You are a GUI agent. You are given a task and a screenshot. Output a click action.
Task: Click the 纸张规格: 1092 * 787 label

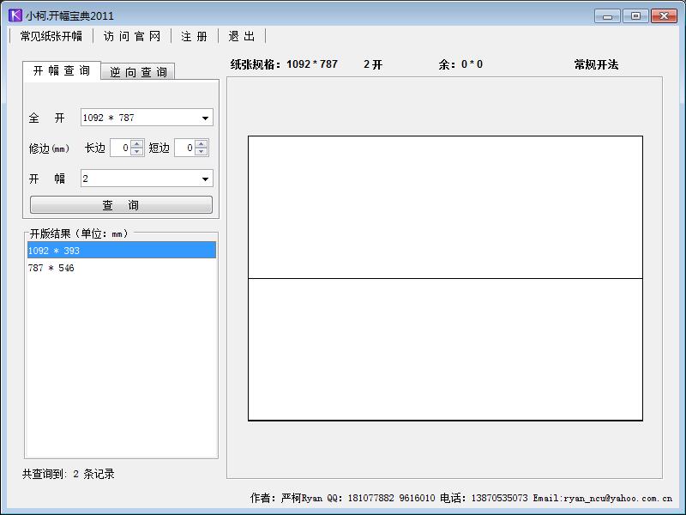[x=284, y=64]
